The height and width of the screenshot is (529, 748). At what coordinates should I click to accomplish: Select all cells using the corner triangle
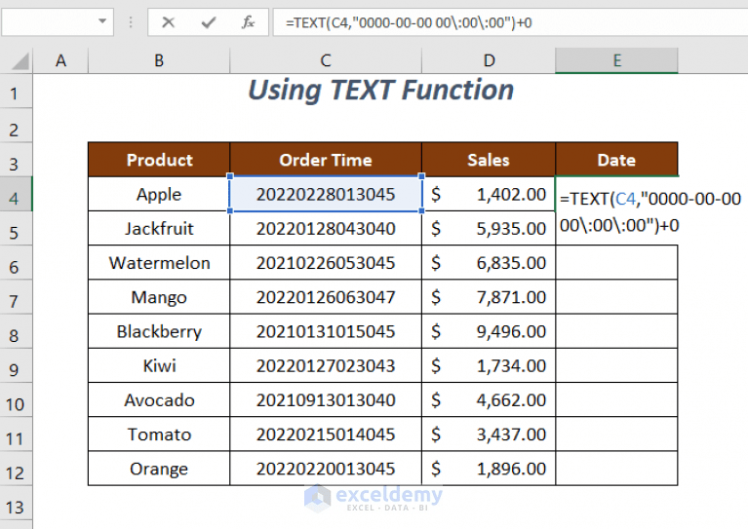[20, 61]
